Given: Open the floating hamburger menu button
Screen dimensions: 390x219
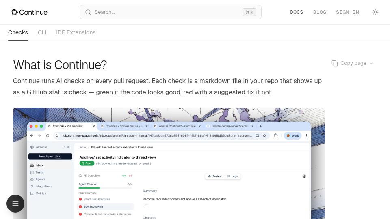Looking at the screenshot, I should coord(15,204).
